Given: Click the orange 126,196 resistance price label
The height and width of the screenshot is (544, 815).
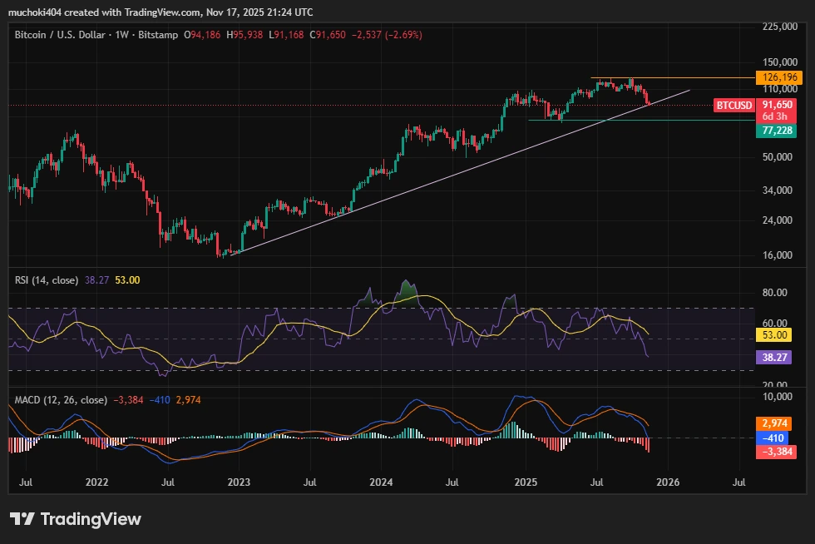Looking at the screenshot, I should tap(779, 77).
